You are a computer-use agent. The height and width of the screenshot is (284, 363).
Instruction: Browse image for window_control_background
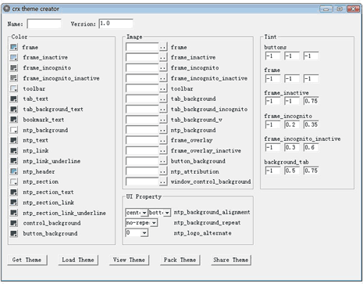[163, 182]
